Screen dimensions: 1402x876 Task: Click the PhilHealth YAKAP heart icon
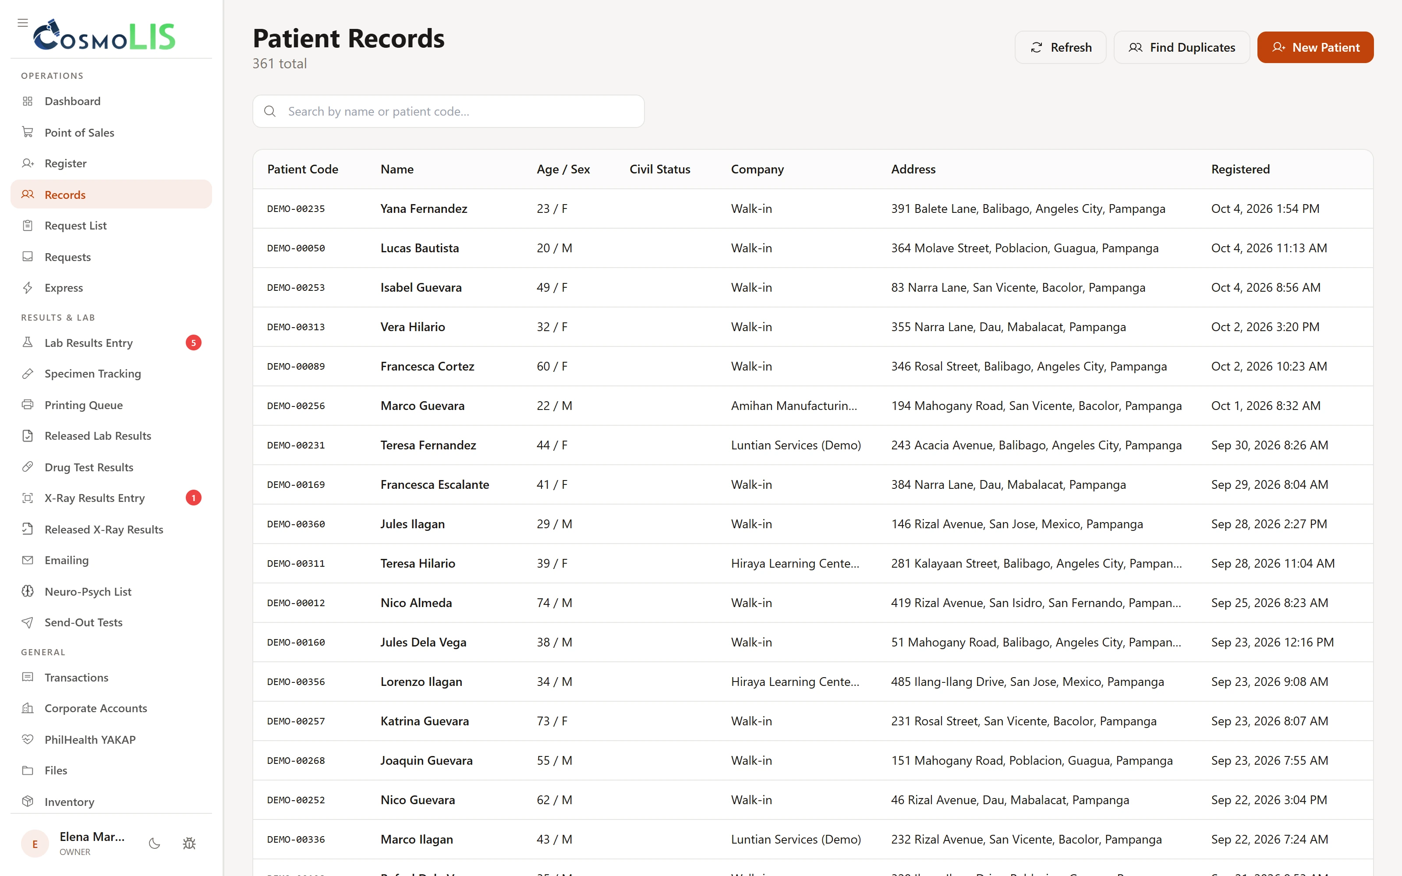click(x=27, y=739)
